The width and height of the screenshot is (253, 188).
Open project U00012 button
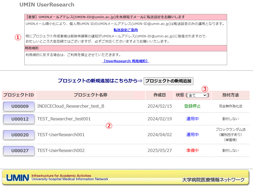tap(19, 119)
